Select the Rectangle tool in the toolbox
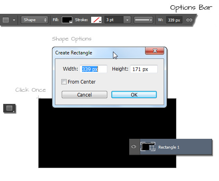This screenshot has width=219, height=181. pos(9,108)
